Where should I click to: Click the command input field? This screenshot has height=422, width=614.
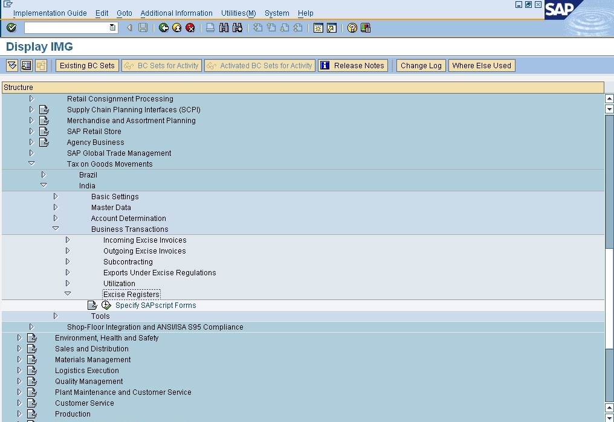tap(71, 28)
